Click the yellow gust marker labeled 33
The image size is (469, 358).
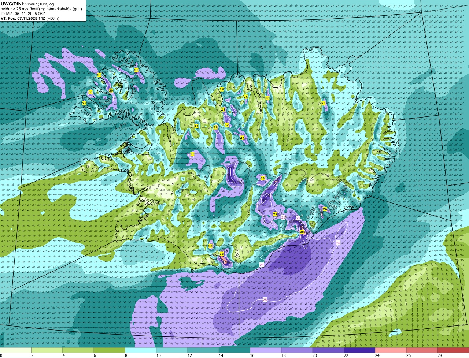(x=262, y=178)
